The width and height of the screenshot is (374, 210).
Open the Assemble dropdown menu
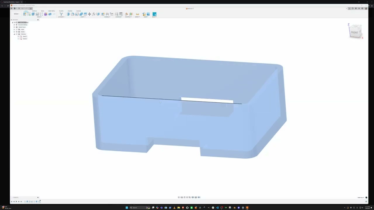(x=107, y=17)
